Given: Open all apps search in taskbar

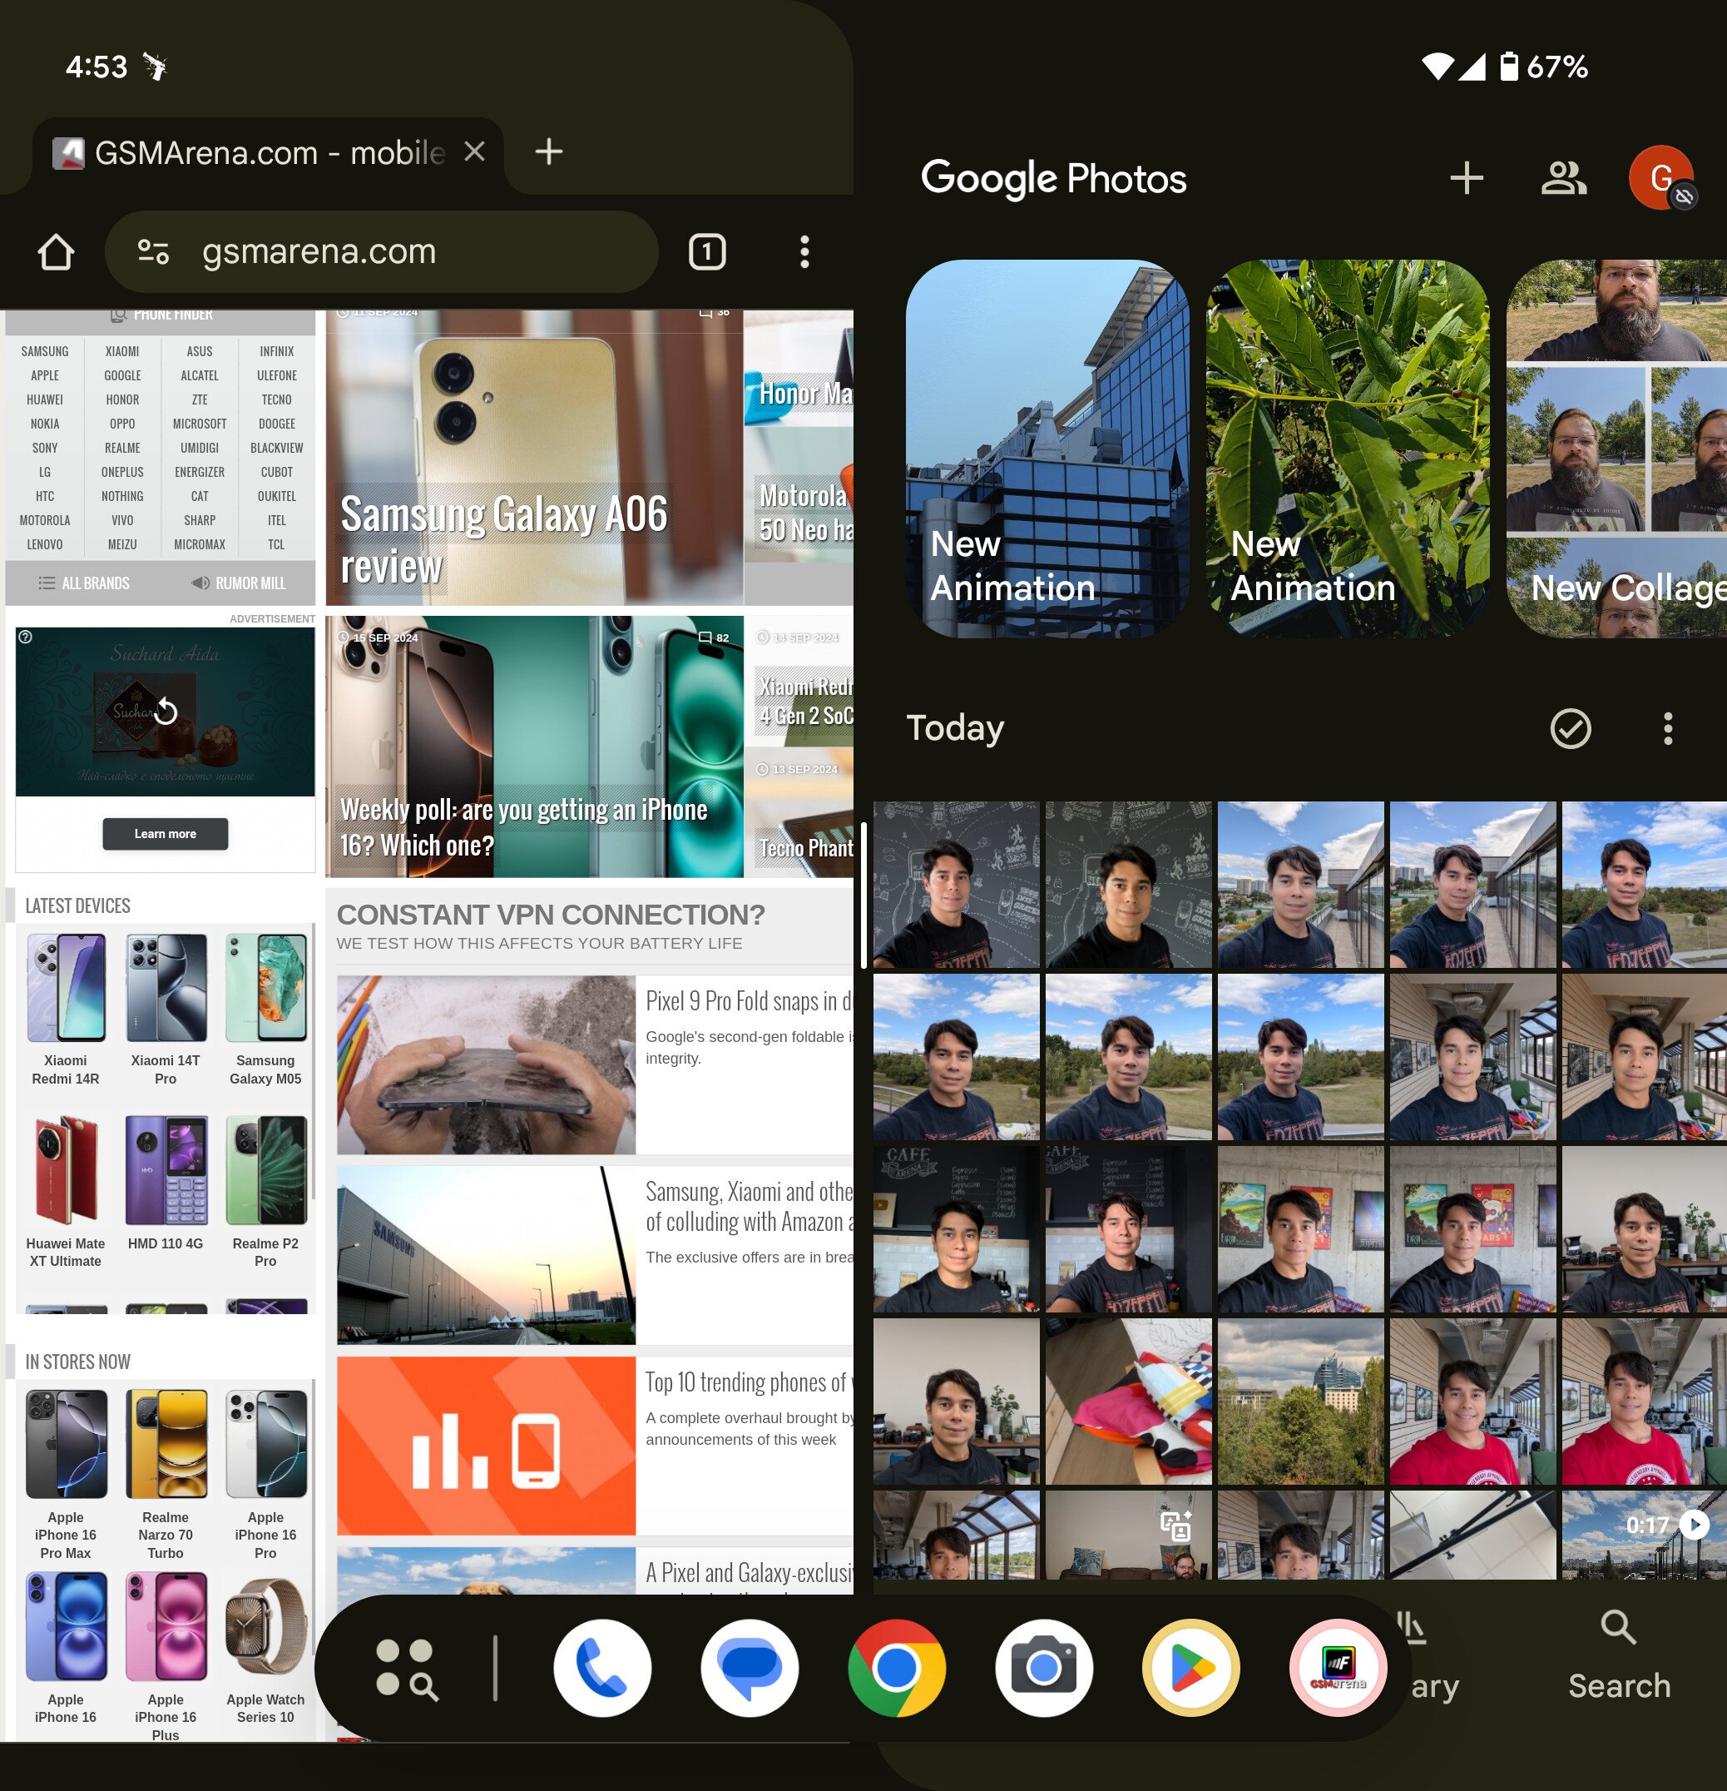Looking at the screenshot, I should pos(407,1669).
